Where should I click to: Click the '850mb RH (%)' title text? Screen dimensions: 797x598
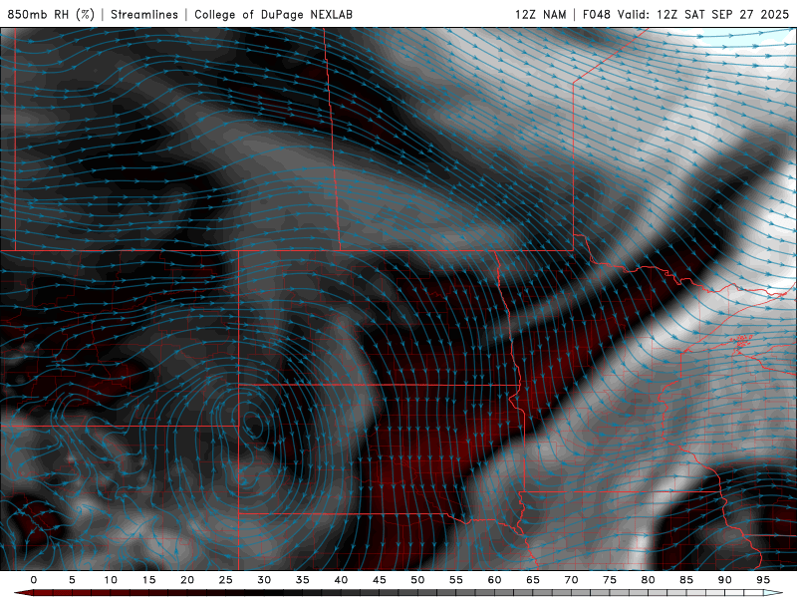click(x=52, y=14)
